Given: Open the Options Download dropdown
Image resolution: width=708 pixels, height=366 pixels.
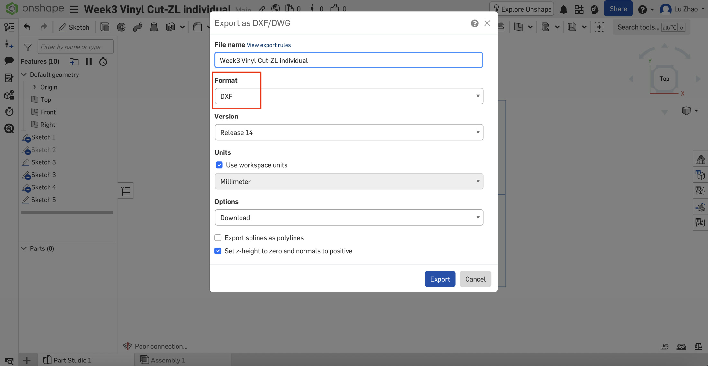Looking at the screenshot, I should (x=349, y=218).
